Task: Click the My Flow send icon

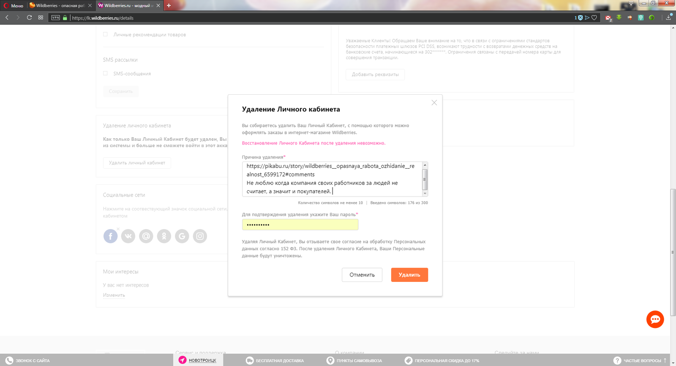Action: coord(587,18)
